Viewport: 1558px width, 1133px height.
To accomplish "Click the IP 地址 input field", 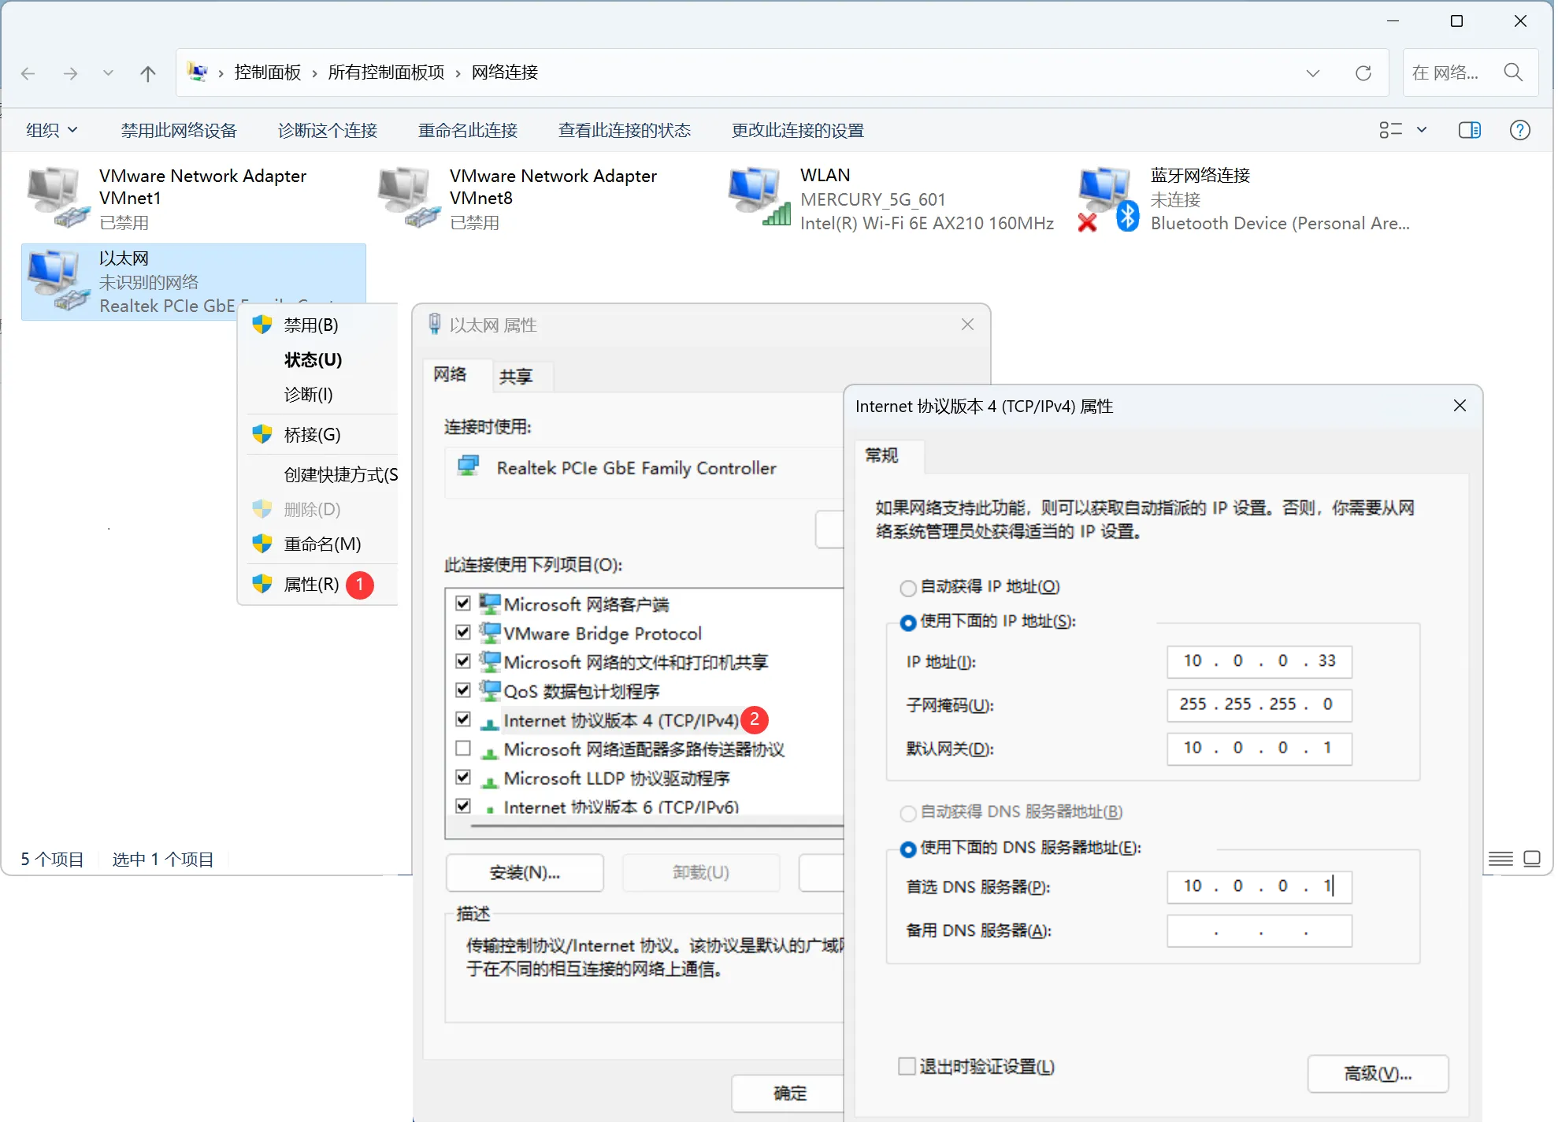I will 1259,661.
